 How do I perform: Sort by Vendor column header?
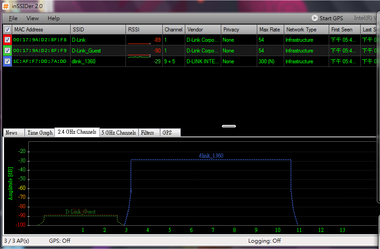click(x=203, y=30)
